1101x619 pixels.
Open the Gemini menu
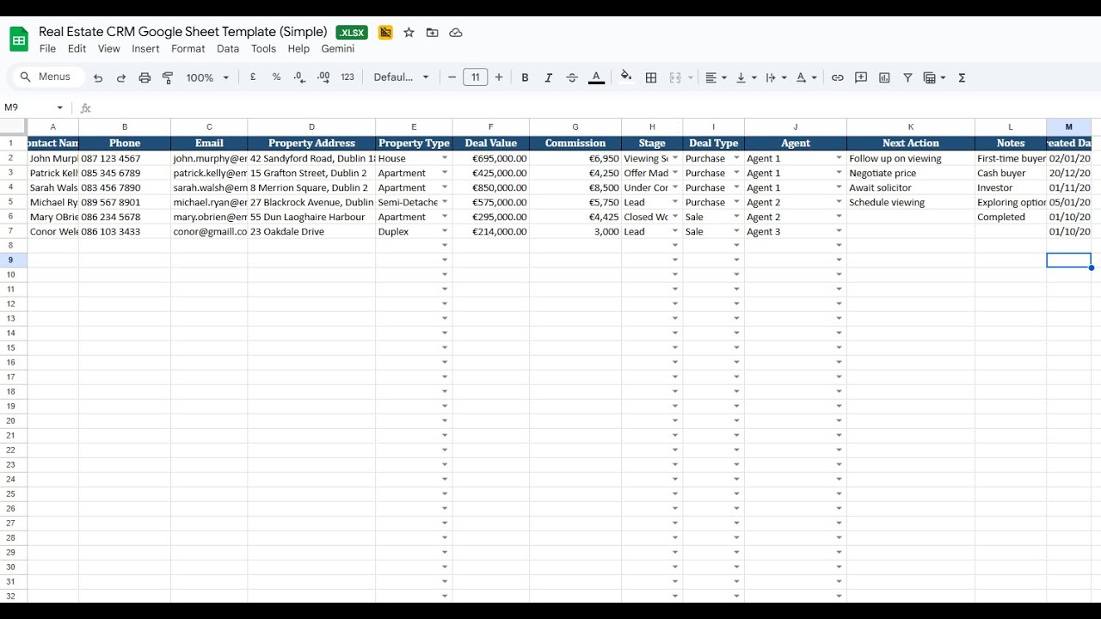point(338,49)
